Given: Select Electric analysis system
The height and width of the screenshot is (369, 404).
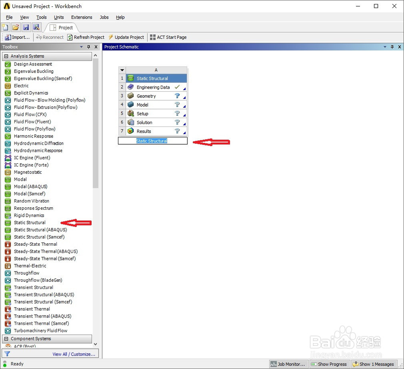Looking at the screenshot, I should click(x=21, y=86).
